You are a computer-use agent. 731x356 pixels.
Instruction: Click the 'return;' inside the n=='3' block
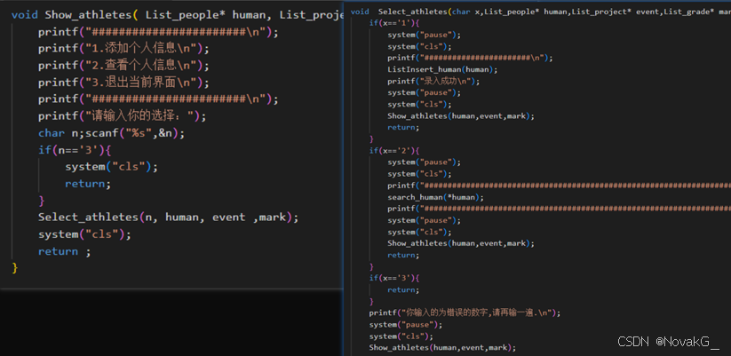[88, 184]
